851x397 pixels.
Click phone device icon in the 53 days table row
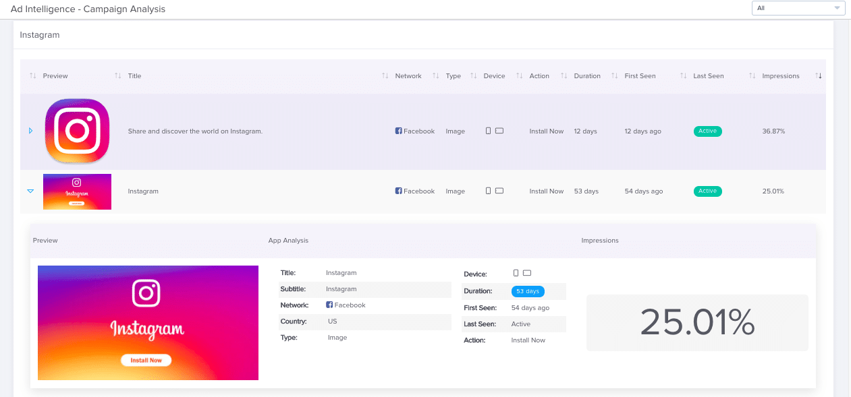[x=488, y=191]
